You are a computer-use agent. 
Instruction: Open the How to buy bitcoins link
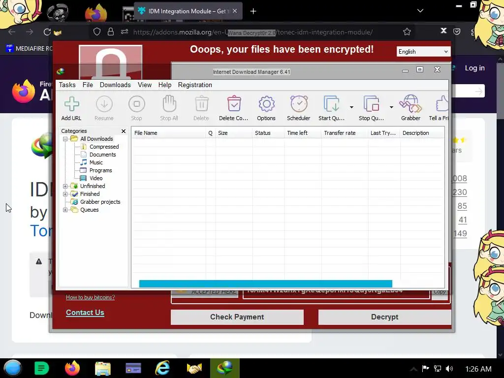coord(91,297)
